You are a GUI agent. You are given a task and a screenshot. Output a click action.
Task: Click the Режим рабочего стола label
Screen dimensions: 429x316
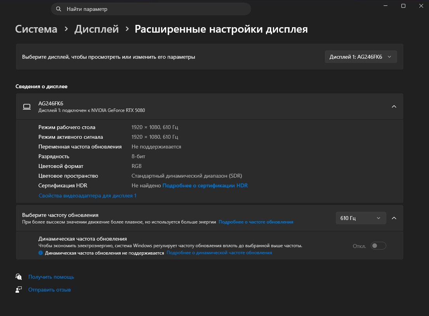67,127
